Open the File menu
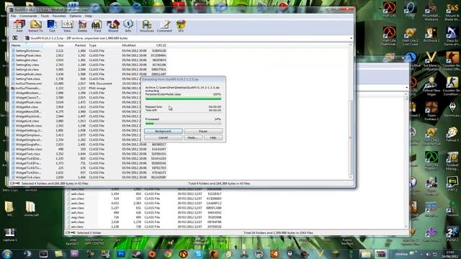The height and width of the screenshot is (259, 461). (x=13, y=16)
